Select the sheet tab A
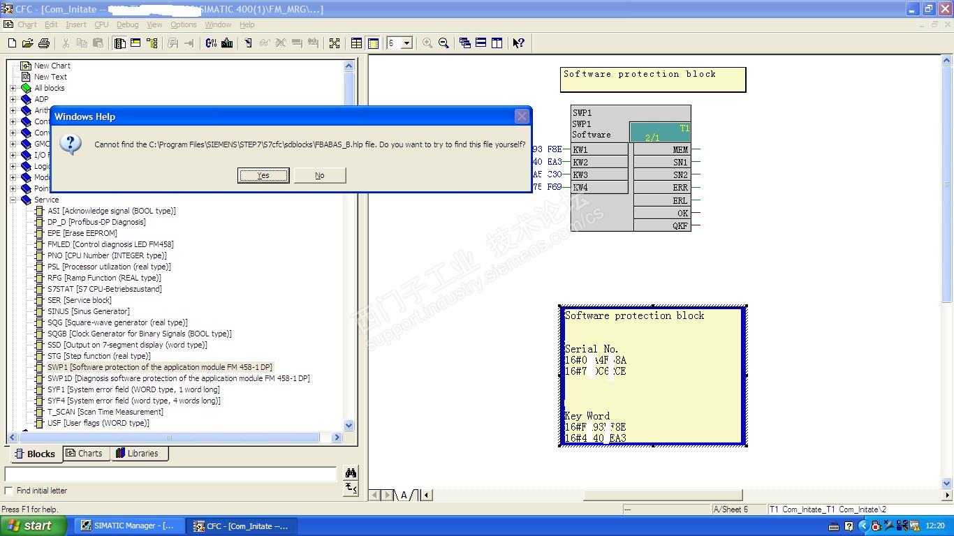 click(x=403, y=495)
